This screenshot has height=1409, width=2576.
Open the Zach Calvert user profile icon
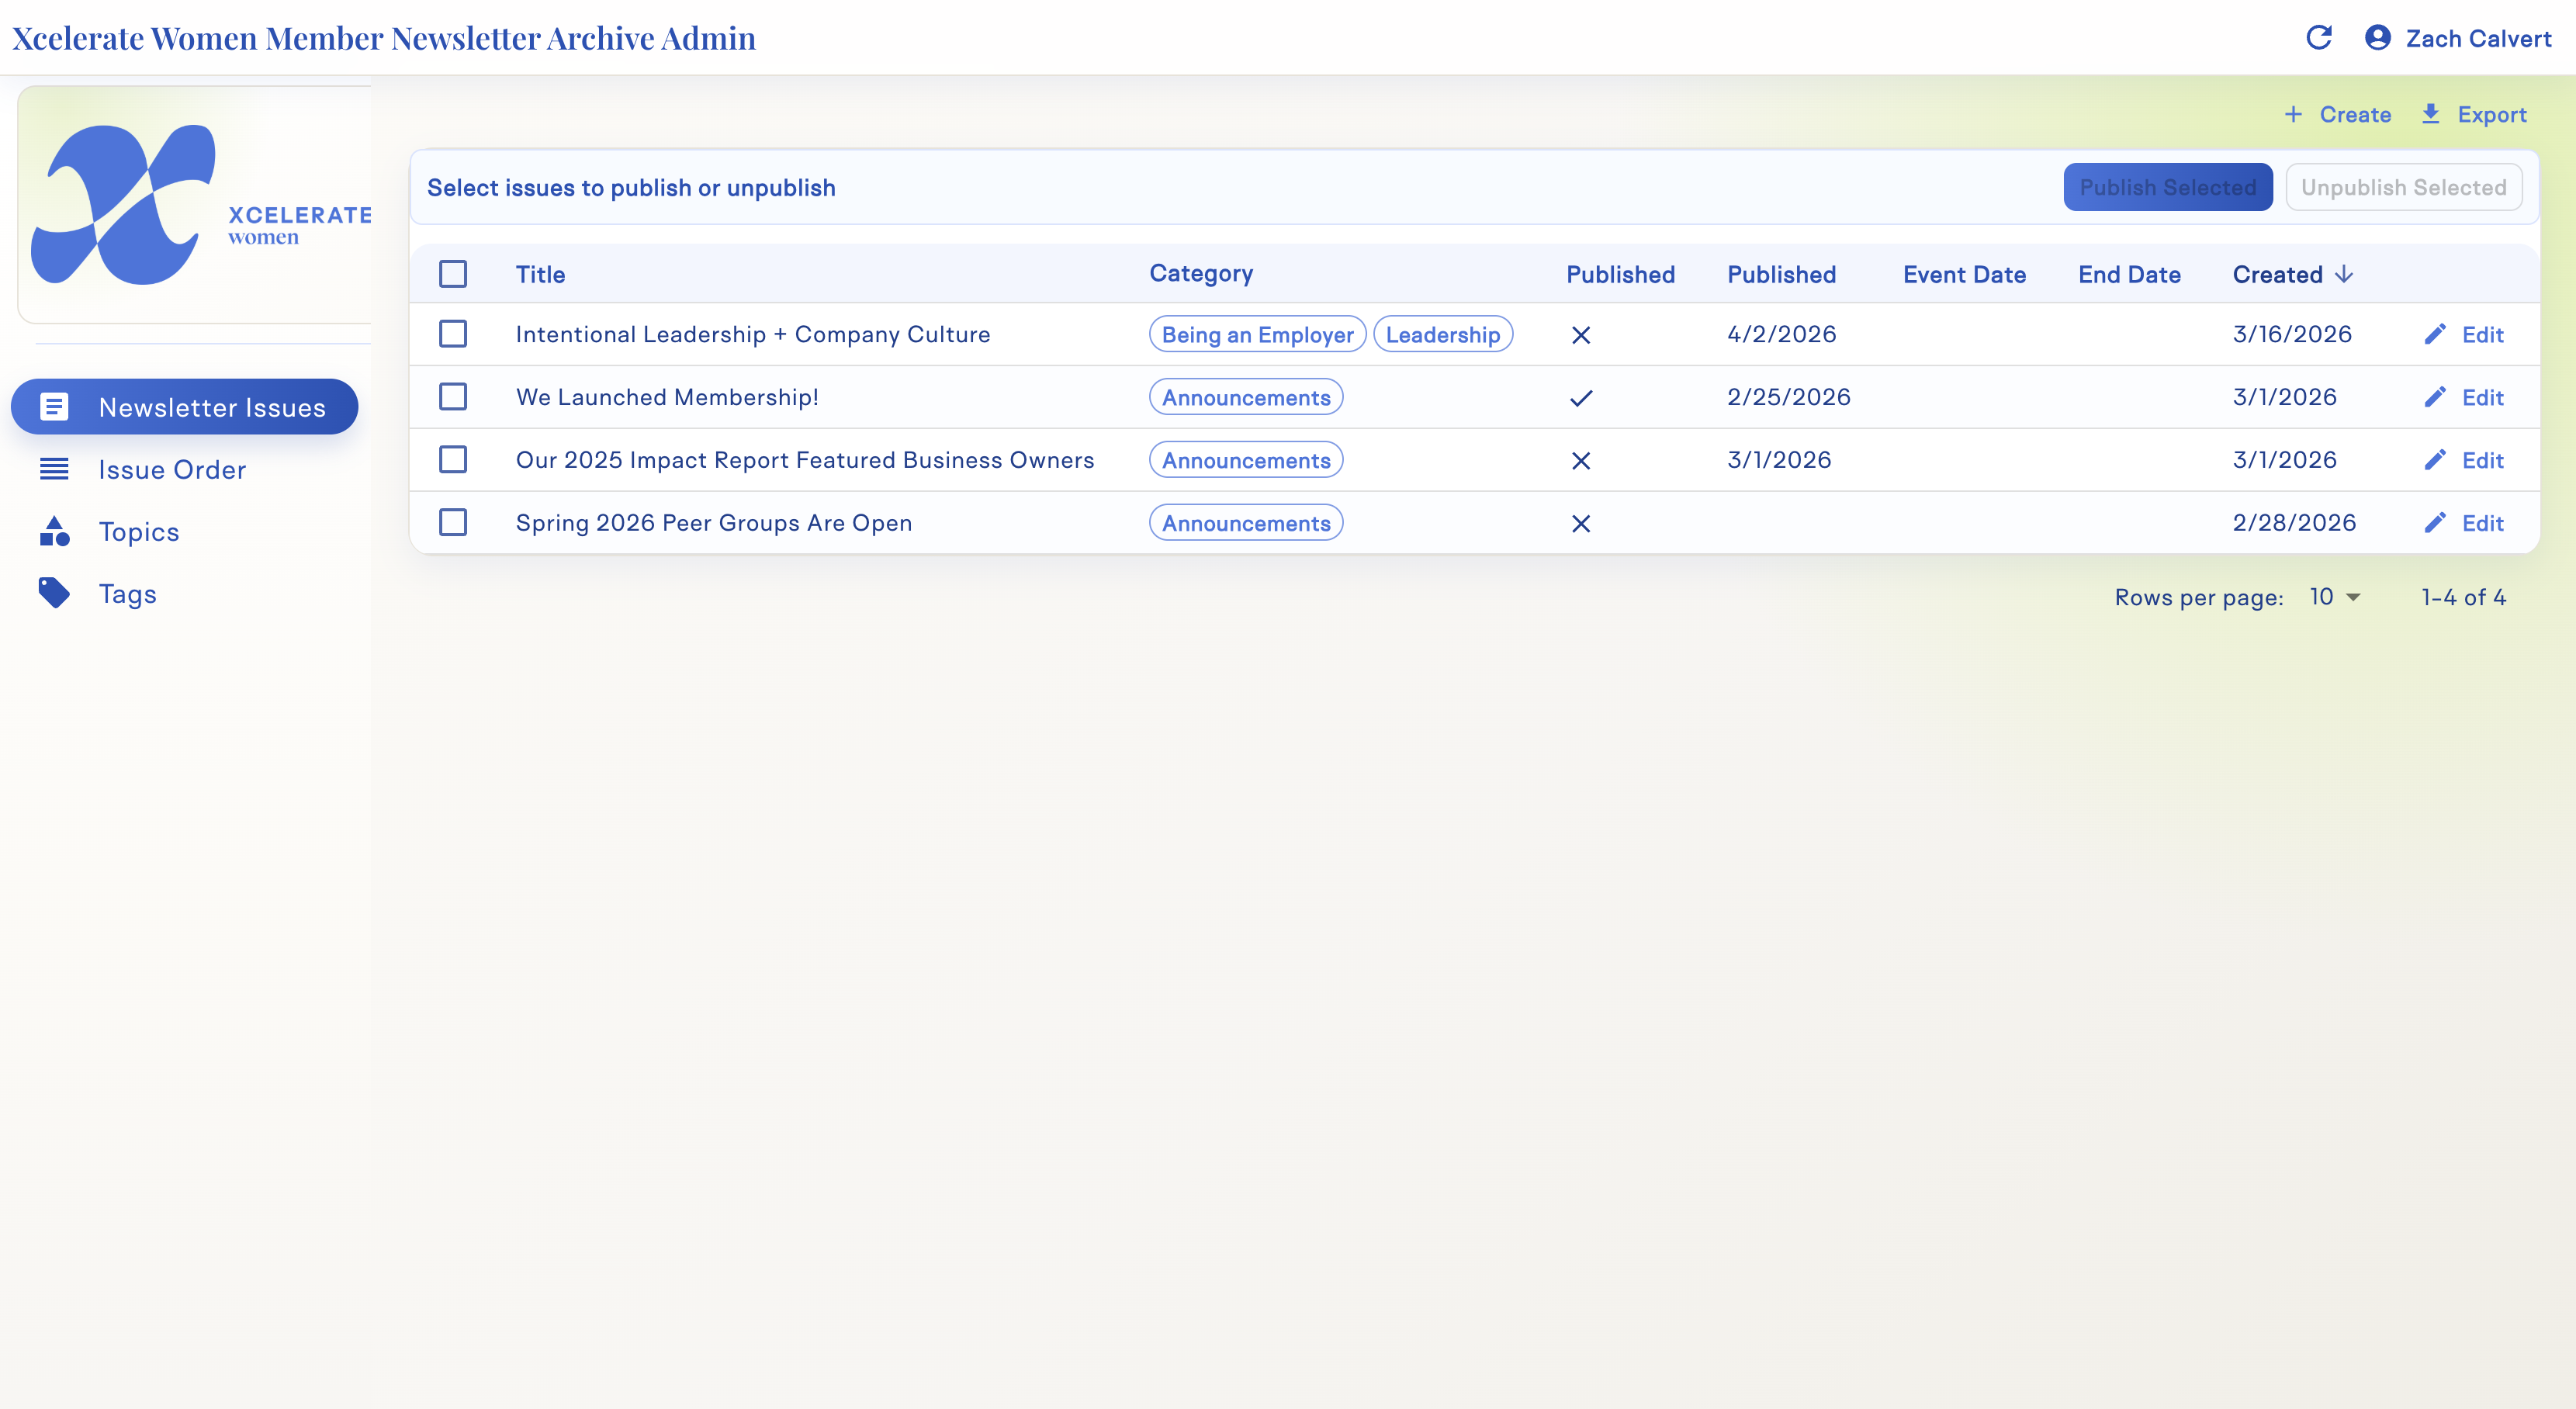coord(2377,38)
